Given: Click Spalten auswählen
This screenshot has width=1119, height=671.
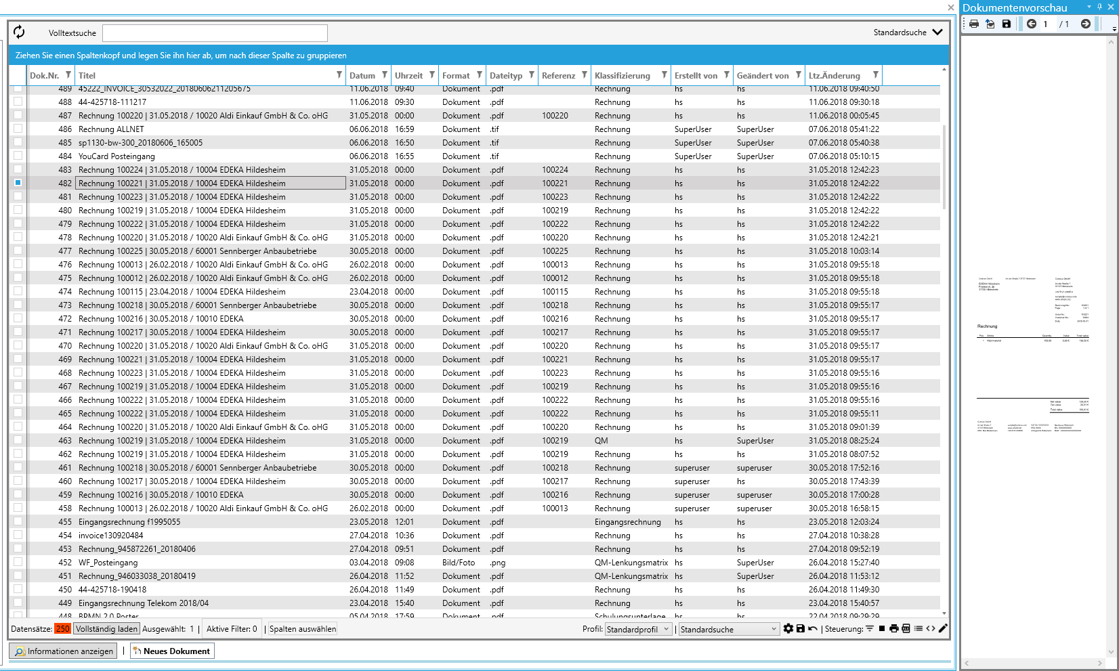Looking at the screenshot, I should 303,629.
